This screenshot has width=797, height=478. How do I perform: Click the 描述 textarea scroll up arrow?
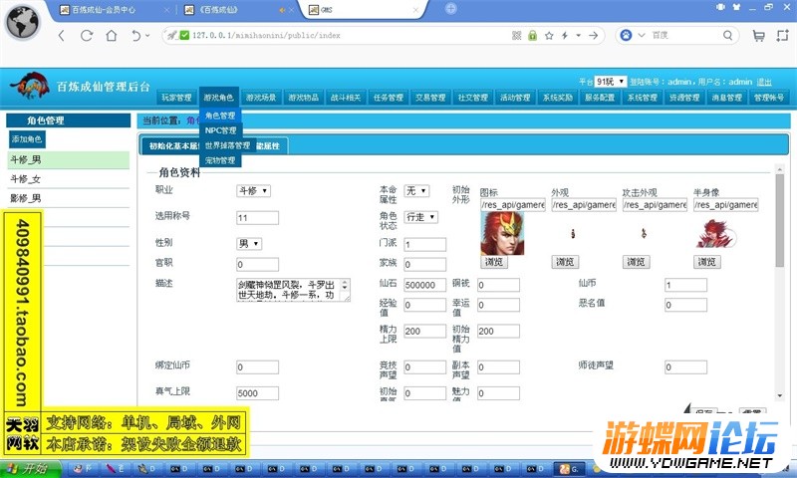tap(345, 283)
